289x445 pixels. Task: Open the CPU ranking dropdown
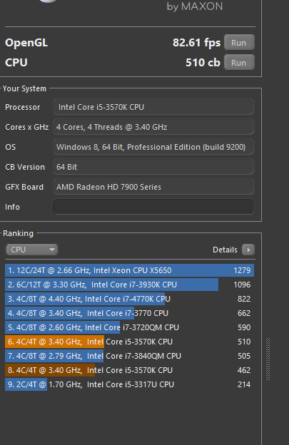[x=32, y=250]
